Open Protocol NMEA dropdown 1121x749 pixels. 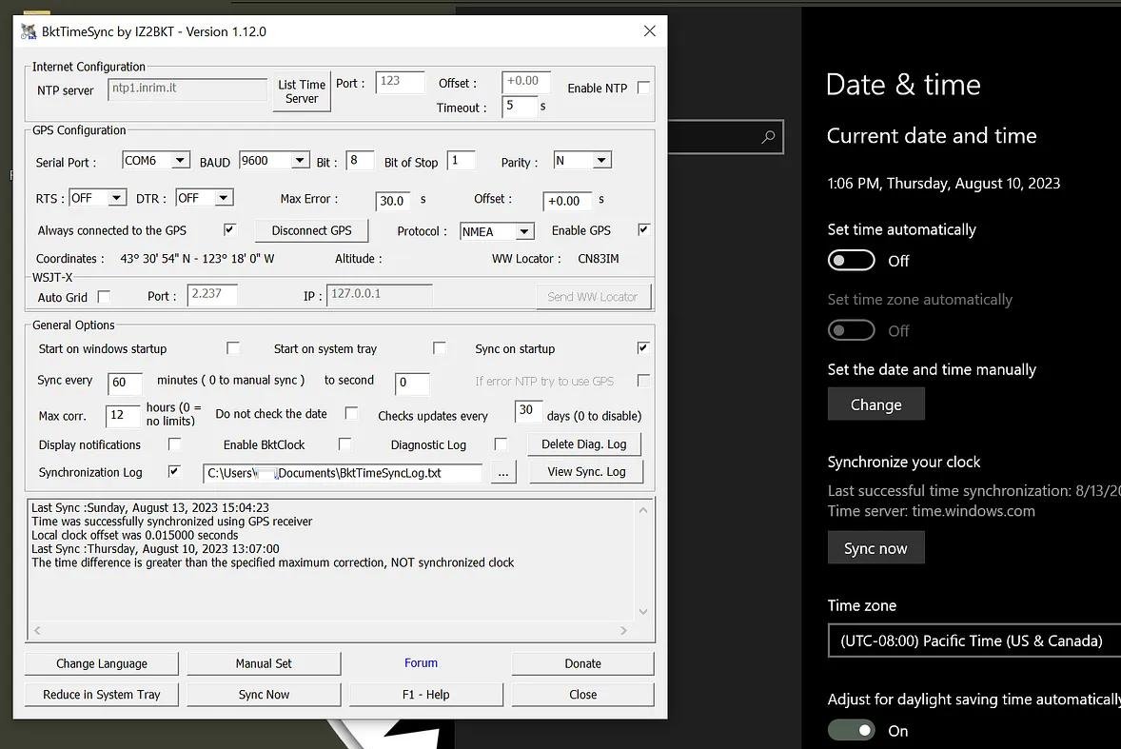click(x=524, y=231)
